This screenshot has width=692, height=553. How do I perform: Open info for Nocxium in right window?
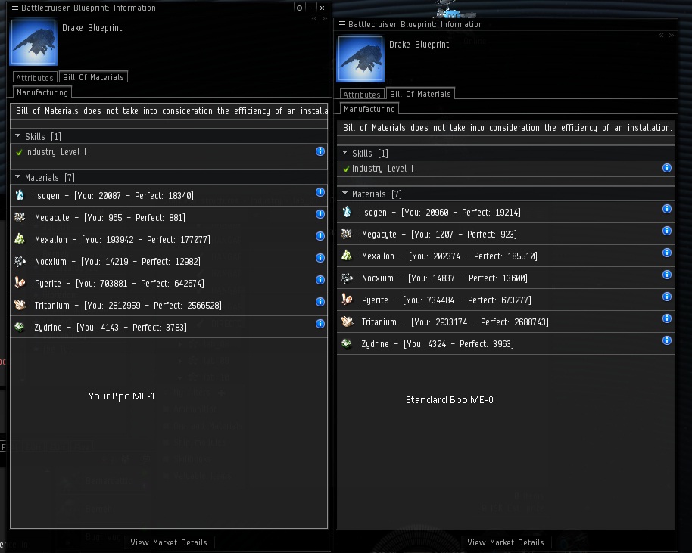click(x=667, y=275)
